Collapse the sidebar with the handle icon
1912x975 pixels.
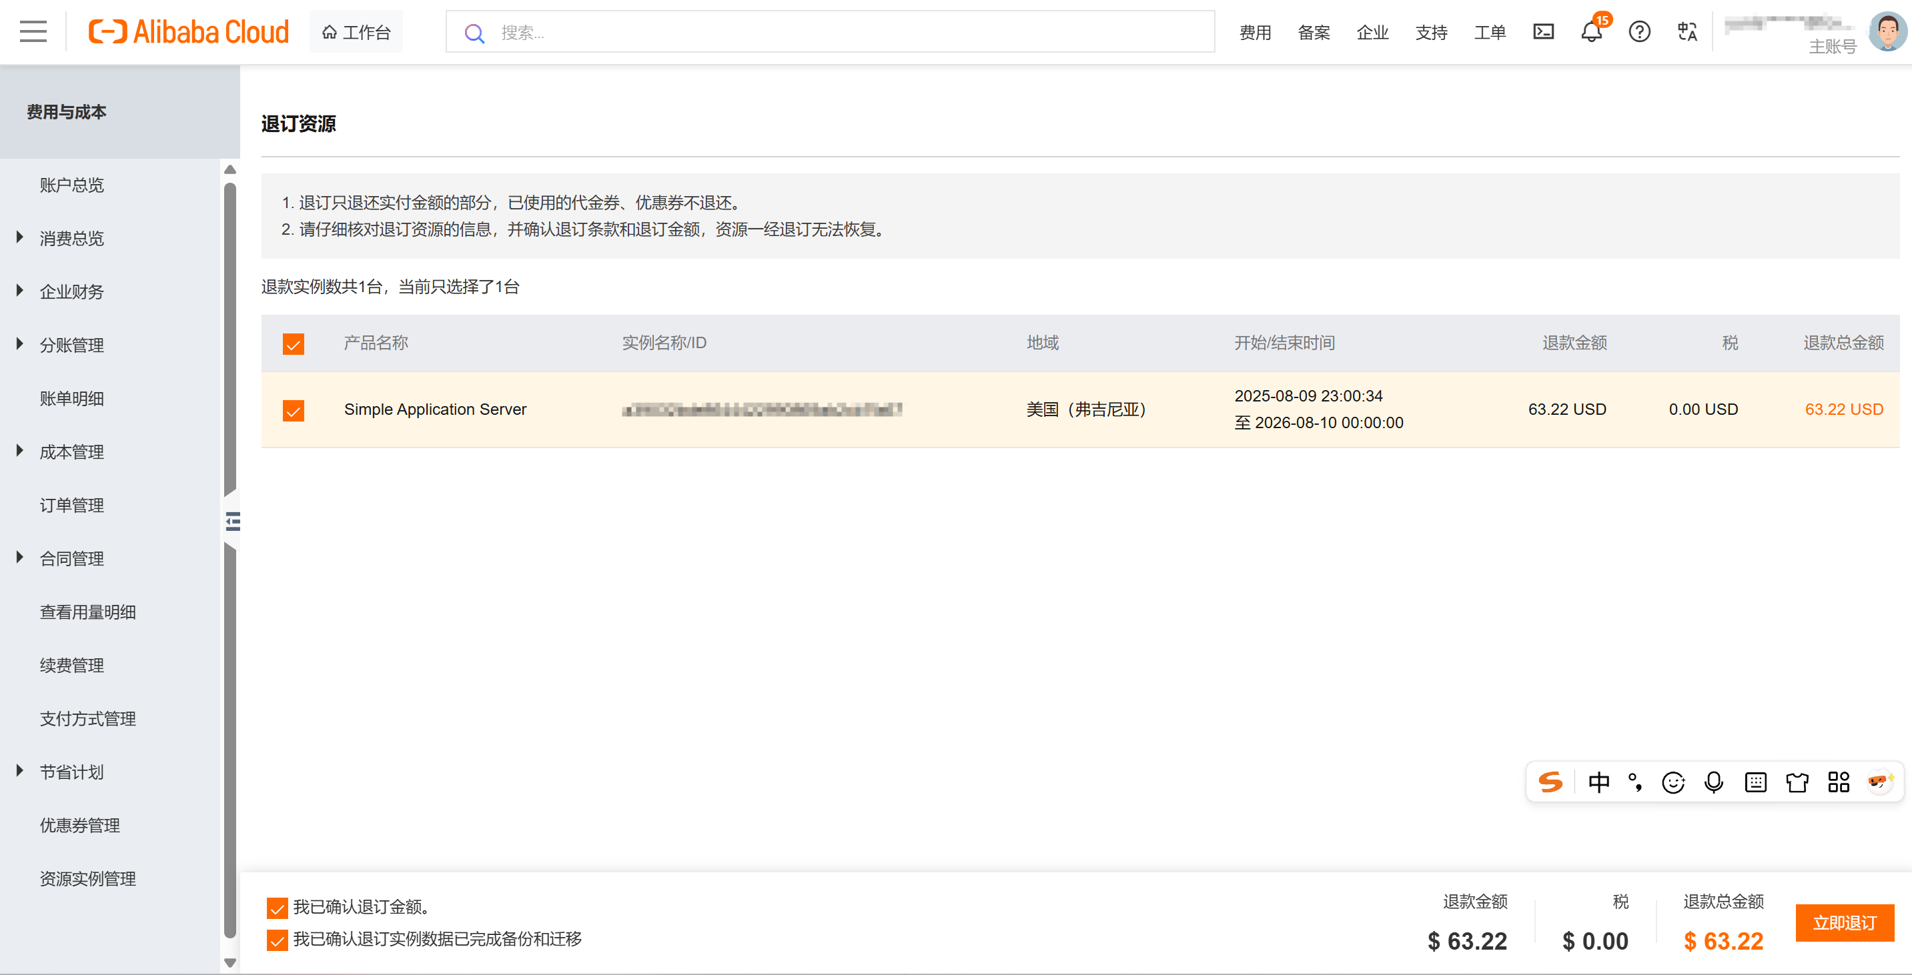point(232,522)
